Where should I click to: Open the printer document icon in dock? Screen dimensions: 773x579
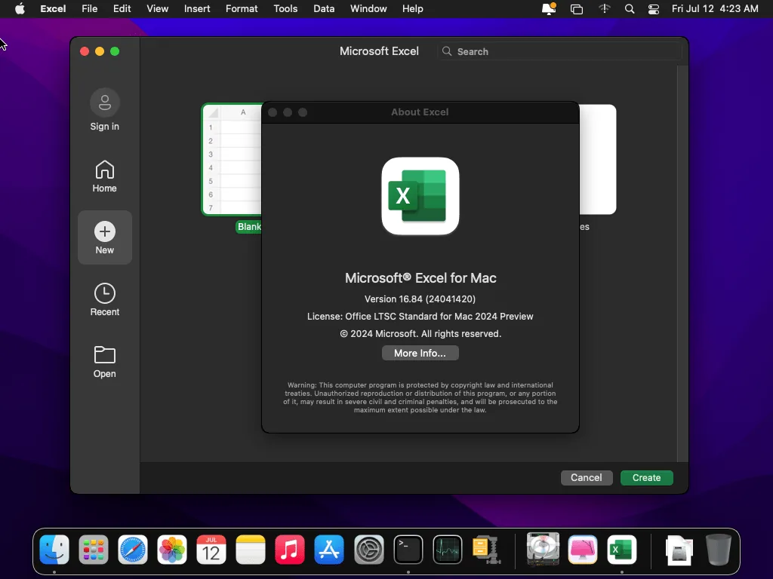[x=679, y=550]
